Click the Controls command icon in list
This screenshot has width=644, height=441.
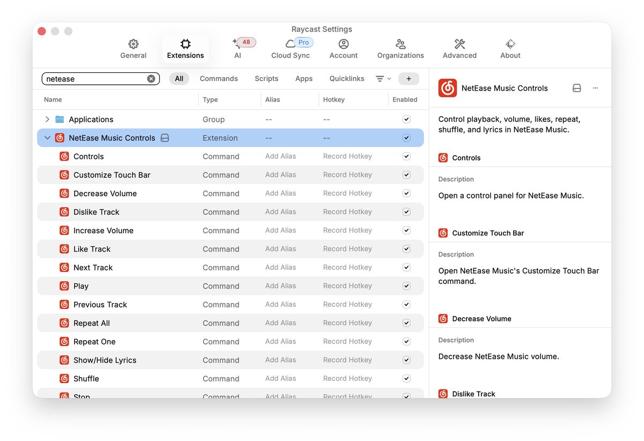(64, 156)
